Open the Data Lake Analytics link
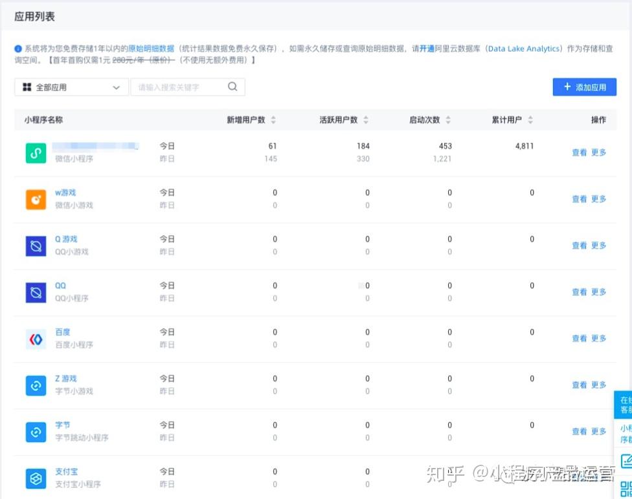The width and height of the screenshot is (632, 499). [524, 48]
